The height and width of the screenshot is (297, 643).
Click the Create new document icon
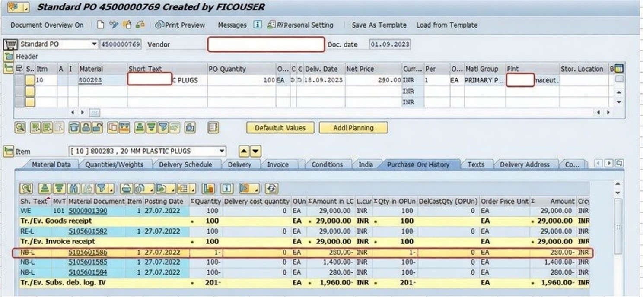click(100, 25)
